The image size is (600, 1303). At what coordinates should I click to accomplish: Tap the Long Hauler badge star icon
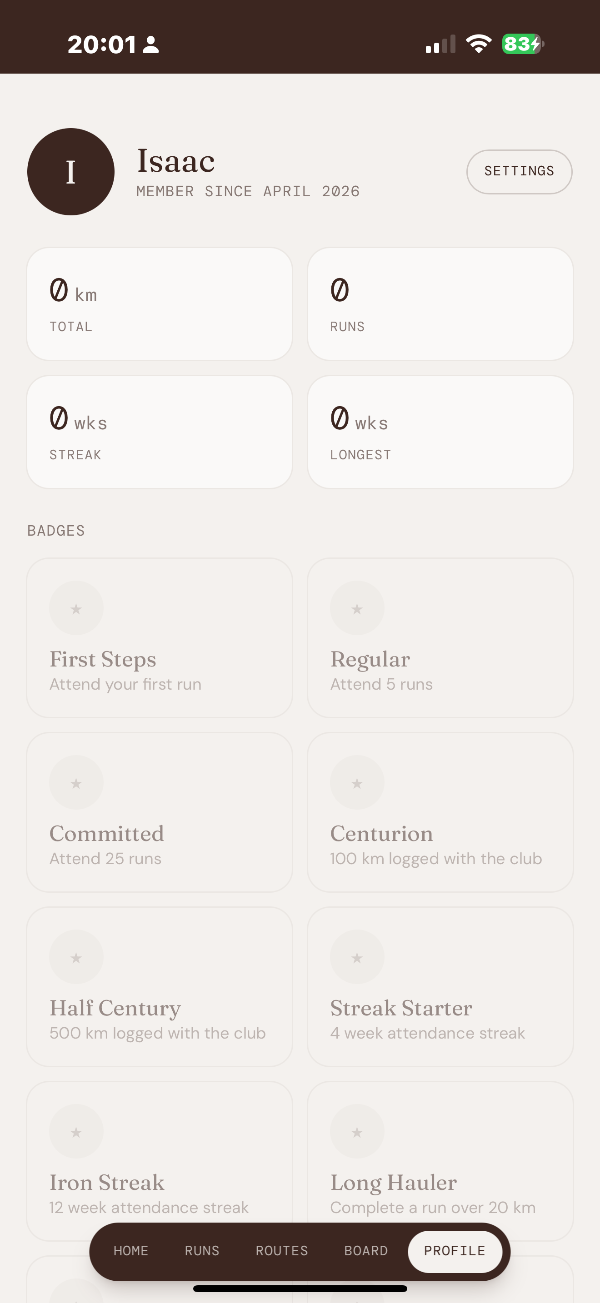pyautogui.click(x=357, y=1132)
